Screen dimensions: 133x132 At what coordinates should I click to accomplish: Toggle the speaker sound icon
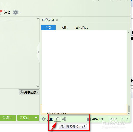click(x=64, y=119)
